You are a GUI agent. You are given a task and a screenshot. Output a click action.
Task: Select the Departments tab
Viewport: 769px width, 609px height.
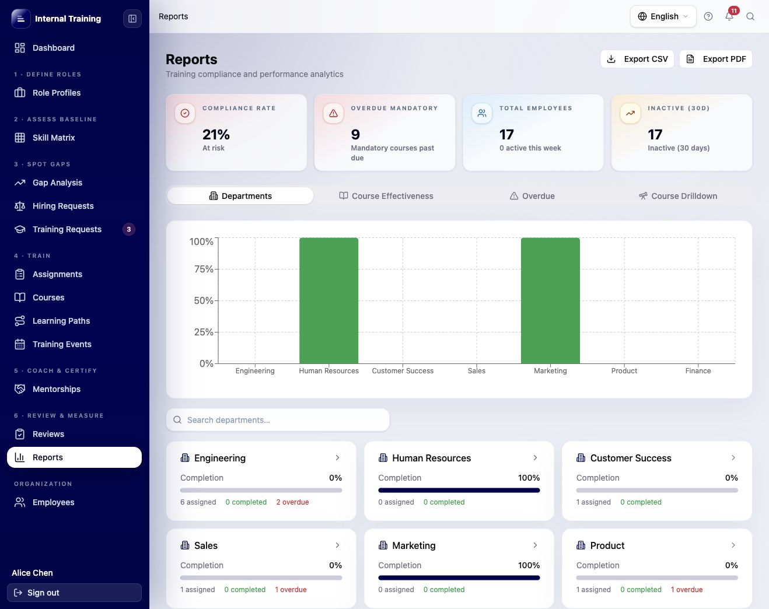point(240,196)
